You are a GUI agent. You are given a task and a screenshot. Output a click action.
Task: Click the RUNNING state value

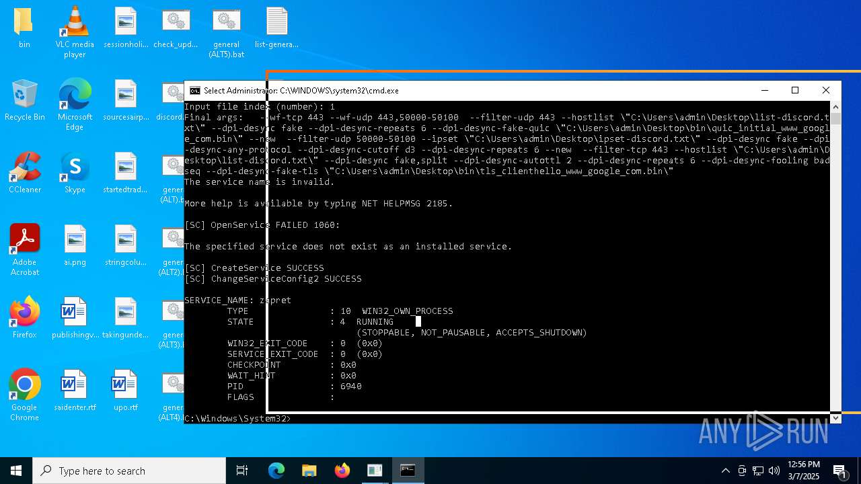pos(375,321)
